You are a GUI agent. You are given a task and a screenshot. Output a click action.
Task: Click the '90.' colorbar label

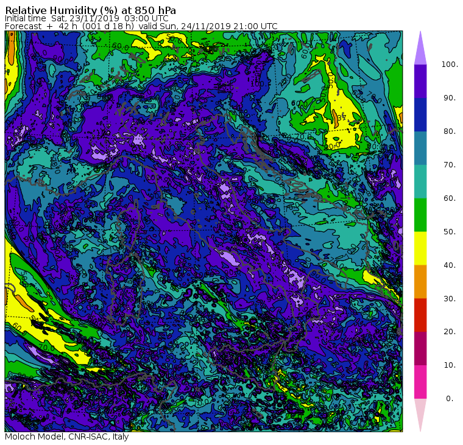pyautogui.click(x=450, y=98)
